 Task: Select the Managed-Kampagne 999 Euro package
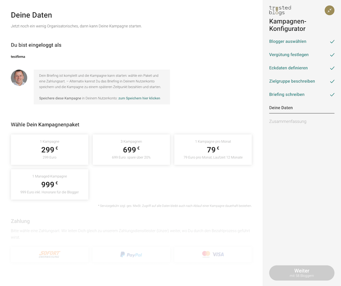point(49,185)
